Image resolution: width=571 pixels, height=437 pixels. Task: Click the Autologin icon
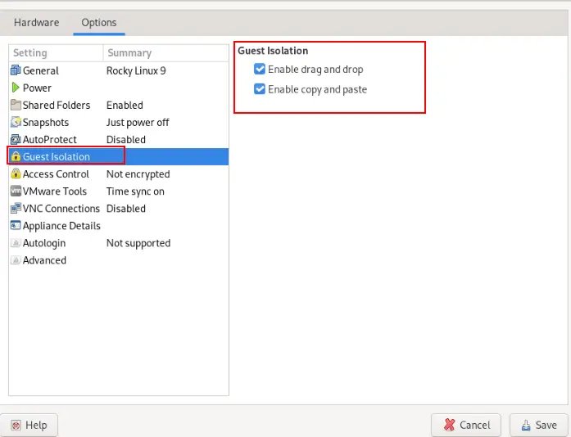[16, 243]
